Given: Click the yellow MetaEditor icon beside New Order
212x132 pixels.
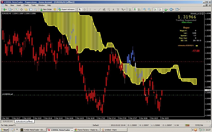Looking at the screenshot, I should pos(55,9).
